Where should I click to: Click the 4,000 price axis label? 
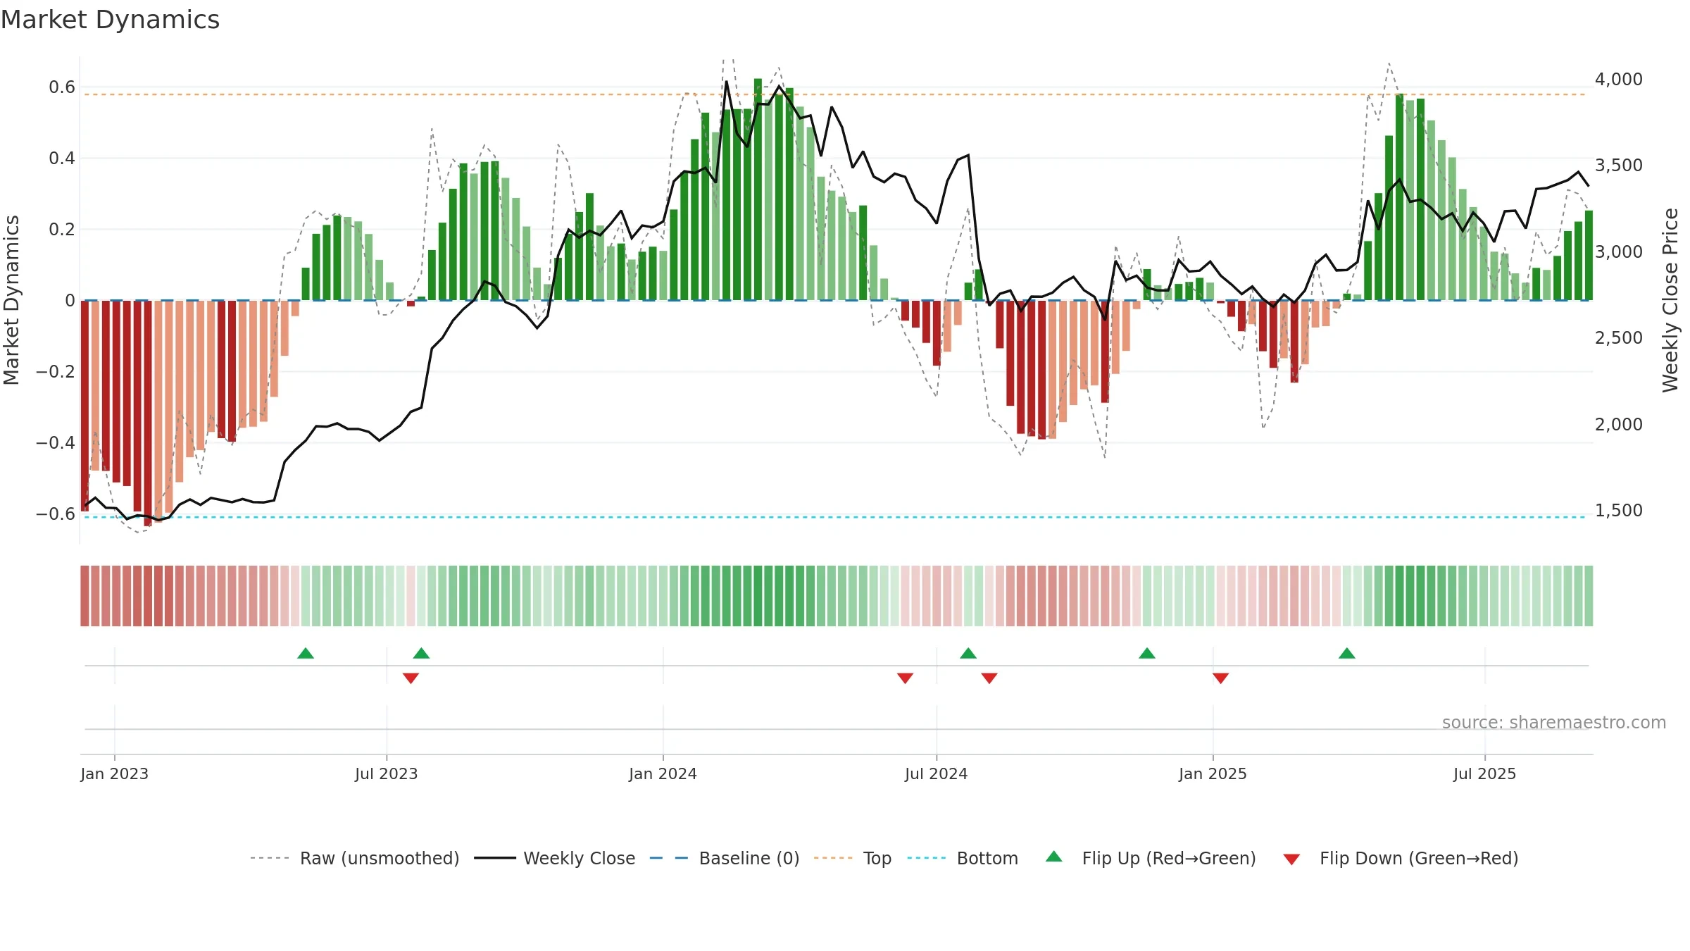tap(1619, 79)
